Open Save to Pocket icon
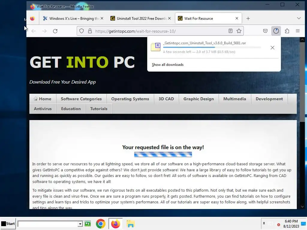 tap(265, 31)
